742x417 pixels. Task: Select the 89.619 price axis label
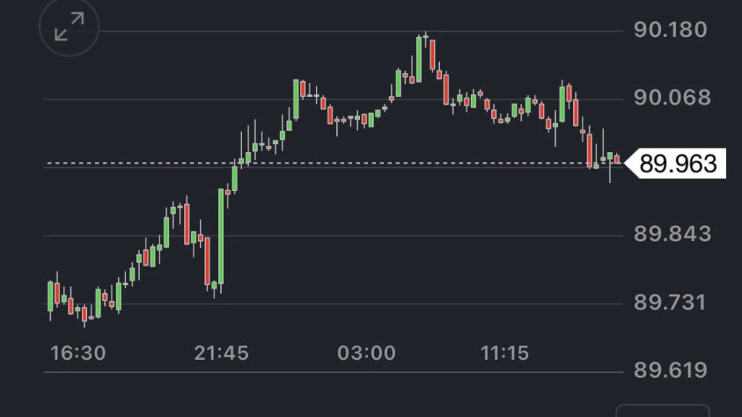click(670, 371)
